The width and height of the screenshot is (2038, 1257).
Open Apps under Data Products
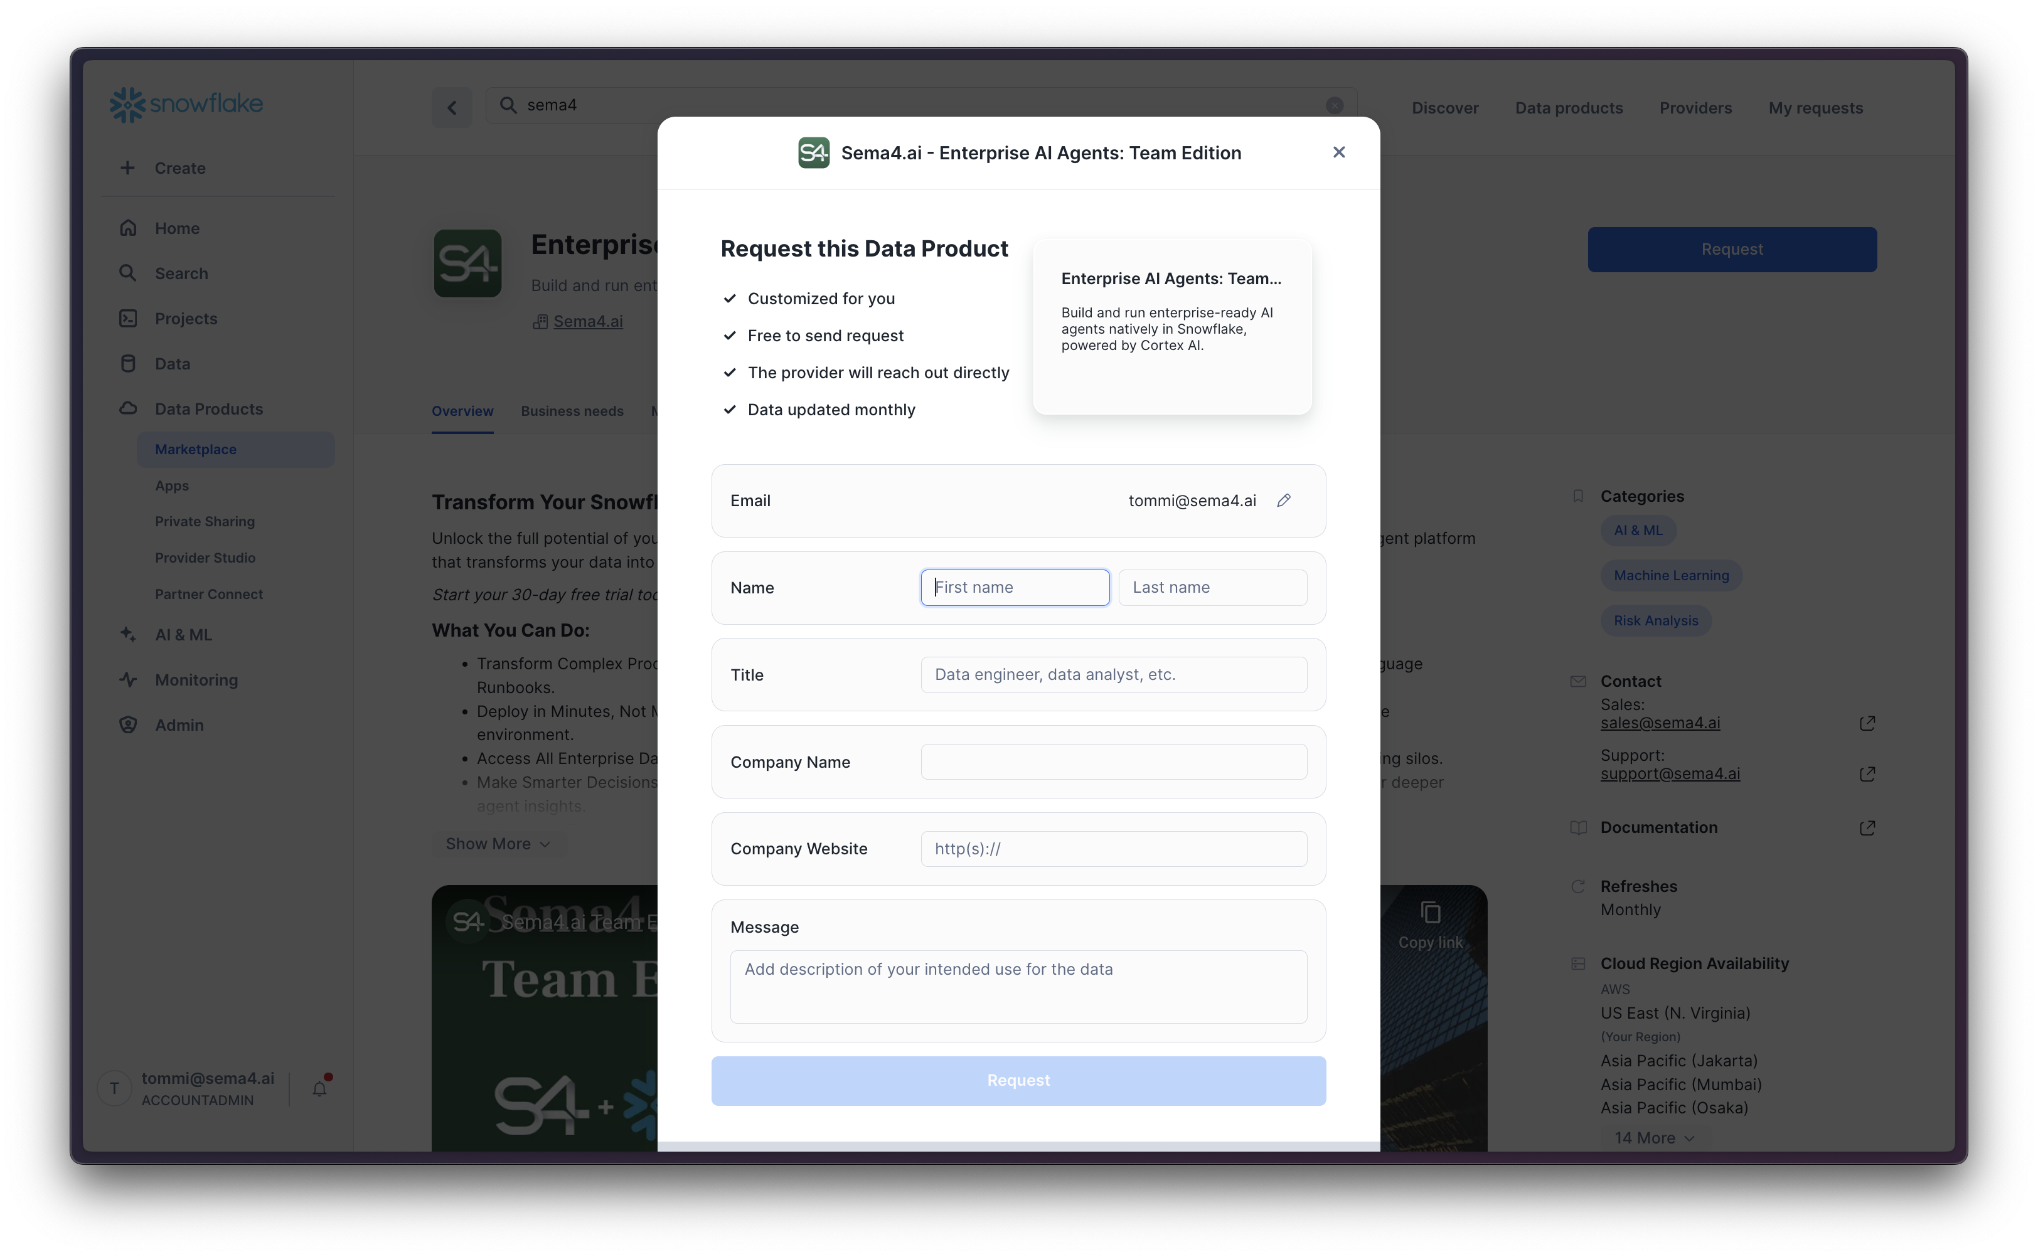(x=171, y=485)
